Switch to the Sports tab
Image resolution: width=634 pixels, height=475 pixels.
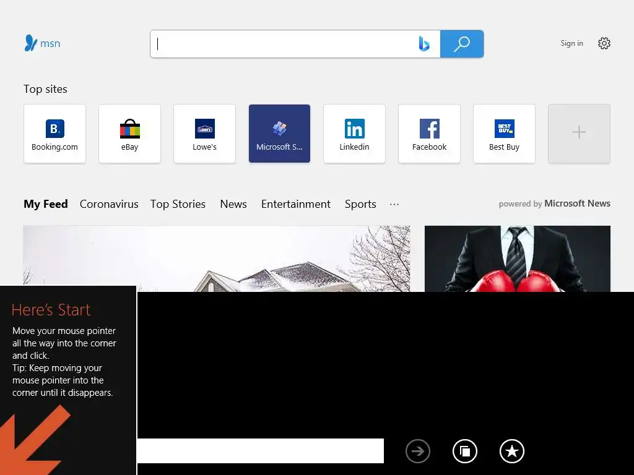[360, 204]
